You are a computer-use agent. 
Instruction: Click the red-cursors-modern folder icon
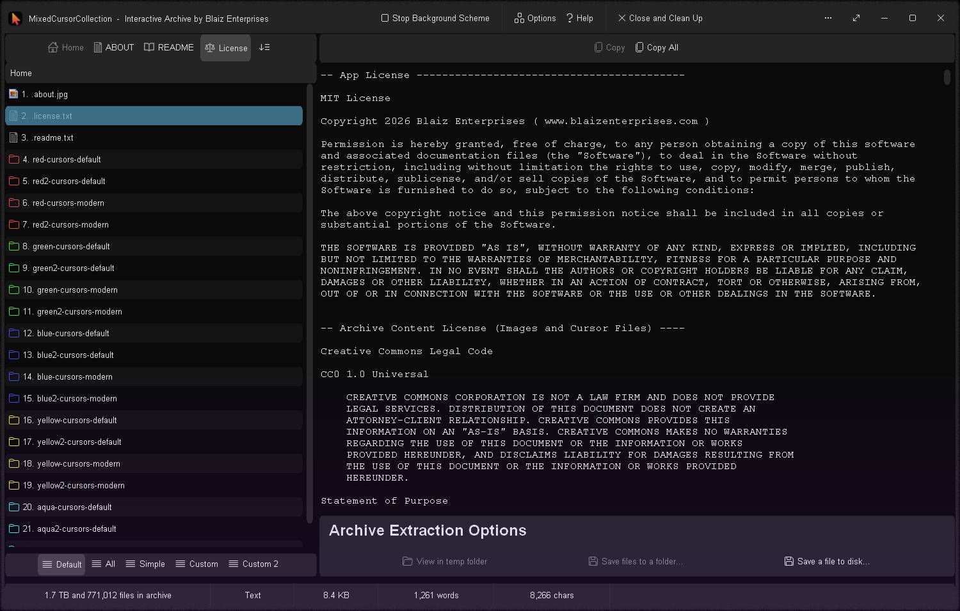pos(14,203)
